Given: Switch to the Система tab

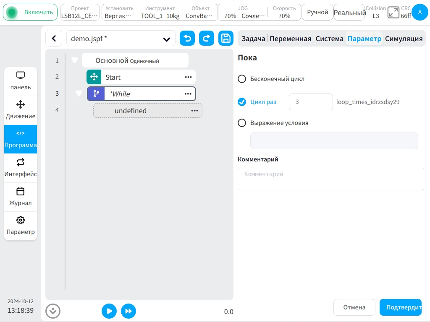Looking at the screenshot, I should point(329,39).
